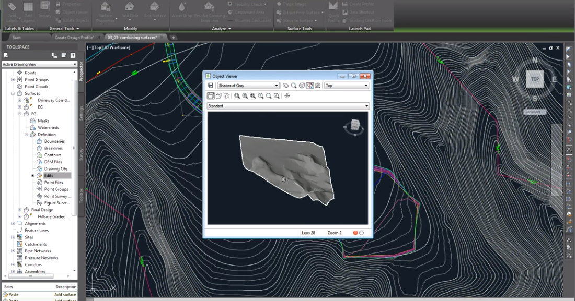575x301 pixels.
Task: Click the magnifier zoom icon beside the visual style dropdown
Action: tap(294, 86)
